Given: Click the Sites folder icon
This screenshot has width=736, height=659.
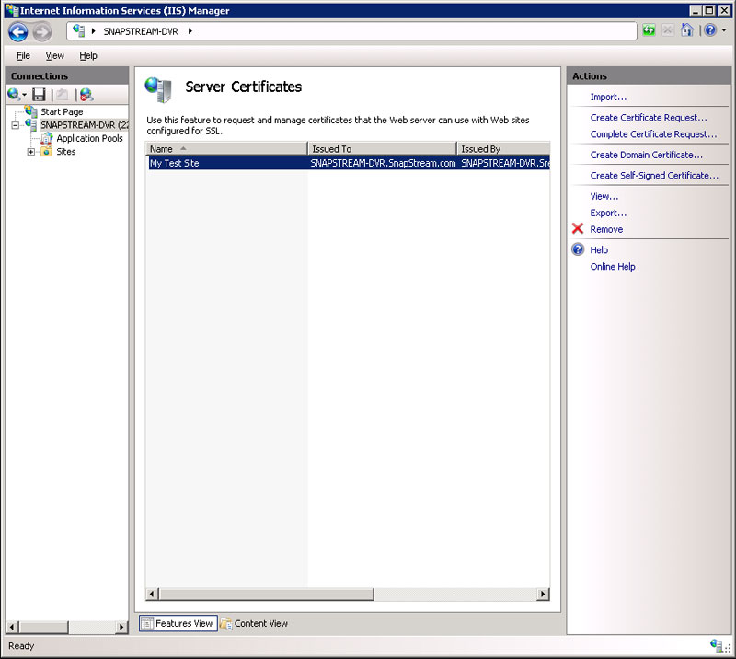Looking at the screenshot, I should 47,151.
